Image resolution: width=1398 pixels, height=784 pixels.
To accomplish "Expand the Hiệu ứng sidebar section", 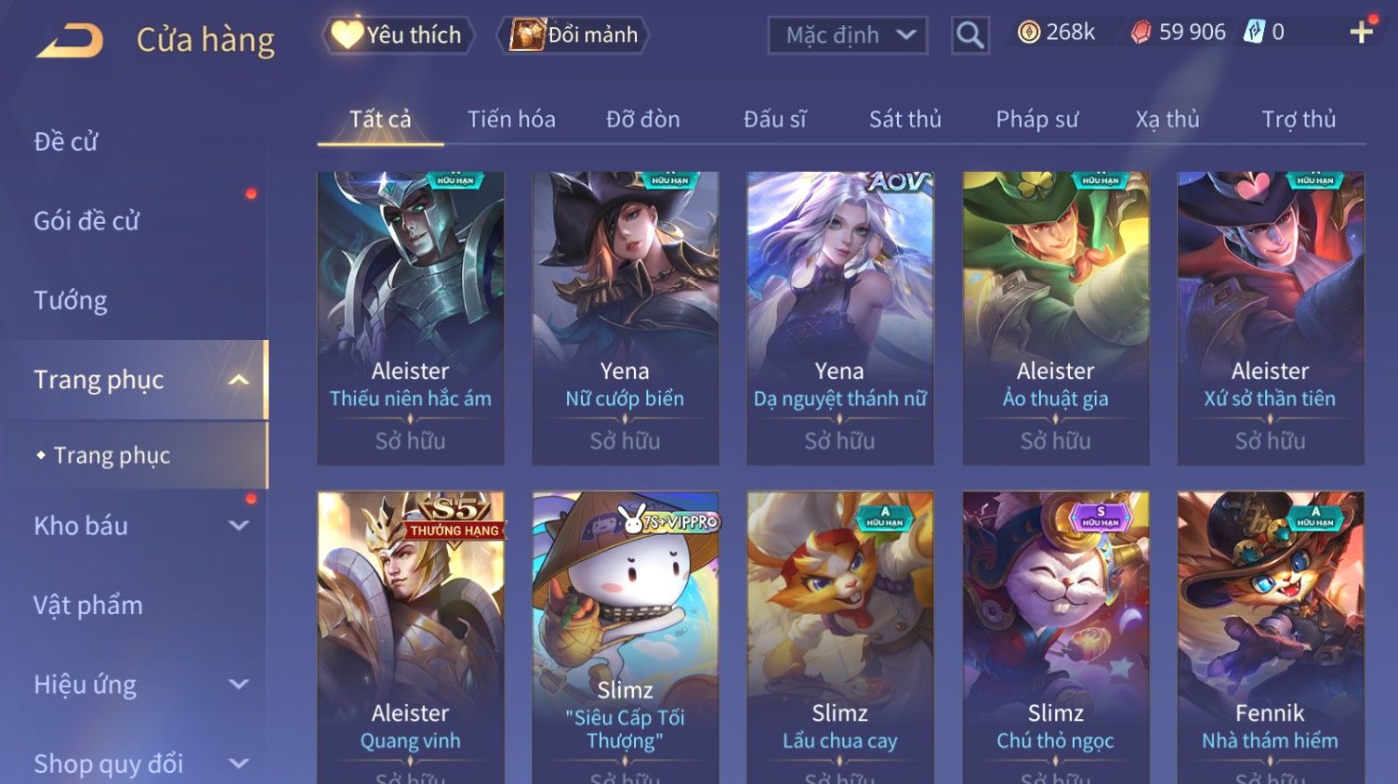I will point(239,685).
